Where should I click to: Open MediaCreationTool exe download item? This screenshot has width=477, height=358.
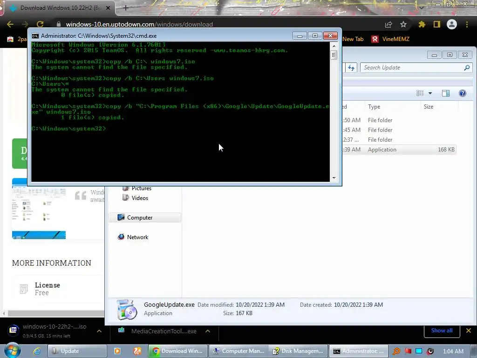click(x=158, y=331)
